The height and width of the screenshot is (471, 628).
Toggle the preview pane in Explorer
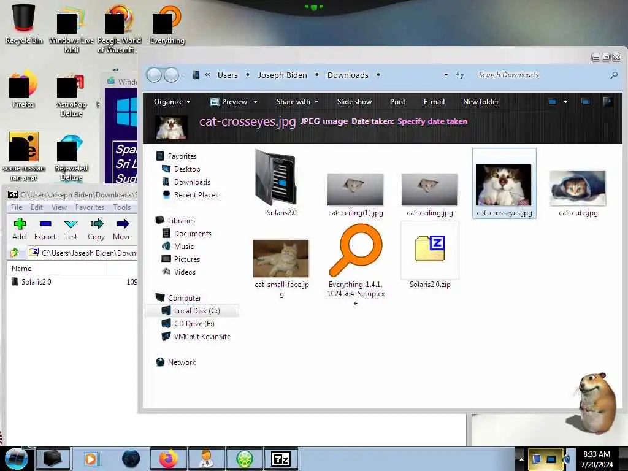(x=586, y=102)
